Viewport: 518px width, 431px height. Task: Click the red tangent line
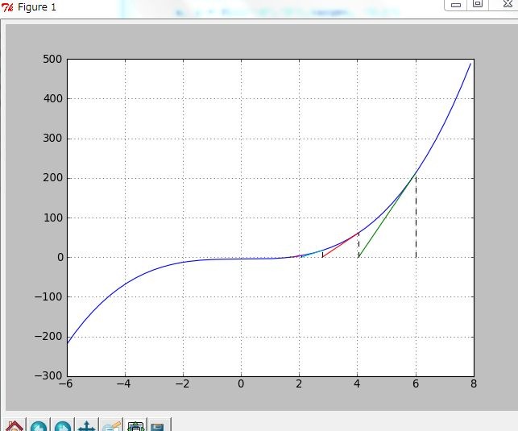[x=341, y=245]
